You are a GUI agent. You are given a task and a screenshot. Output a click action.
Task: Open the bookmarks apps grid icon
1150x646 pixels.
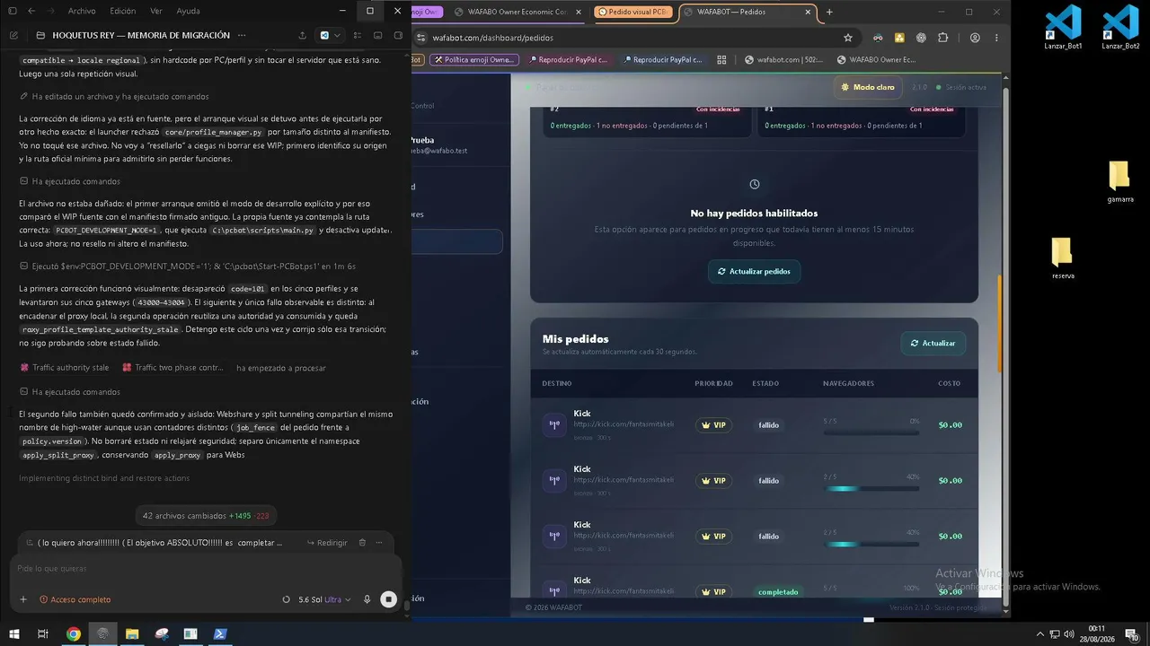[x=721, y=60]
